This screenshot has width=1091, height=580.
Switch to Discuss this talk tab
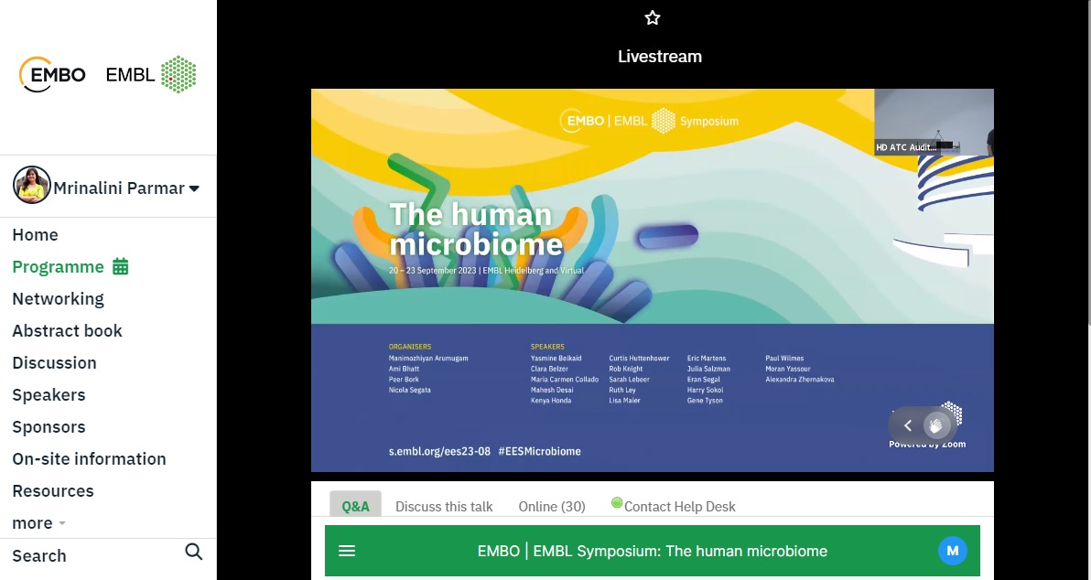point(444,506)
